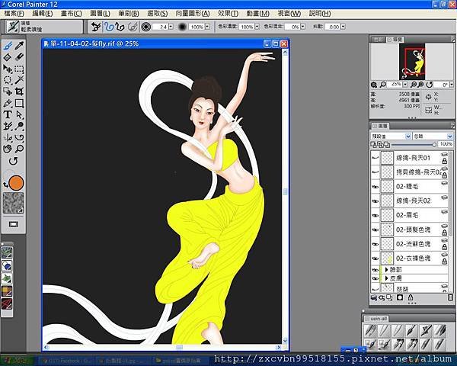Delete layer with trash icon
This screenshot has width=457, height=366.
point(450,297)
